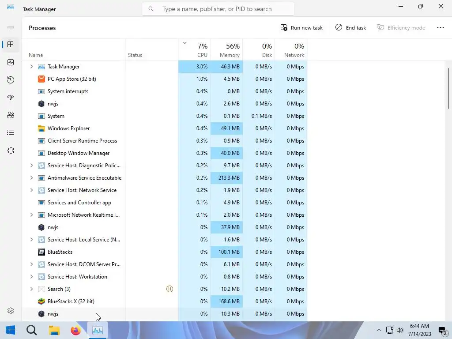Click the 168.6 MB memory cell
Image resolution: width=452 pixels, height=339 pixels.
[226, 301]
